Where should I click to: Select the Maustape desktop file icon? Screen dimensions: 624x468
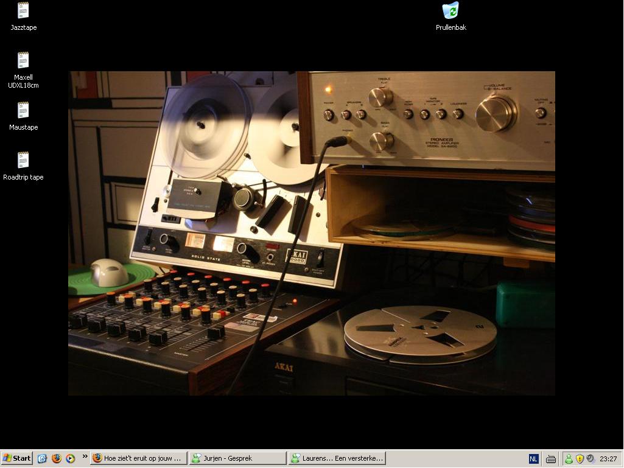coord(23,111)
